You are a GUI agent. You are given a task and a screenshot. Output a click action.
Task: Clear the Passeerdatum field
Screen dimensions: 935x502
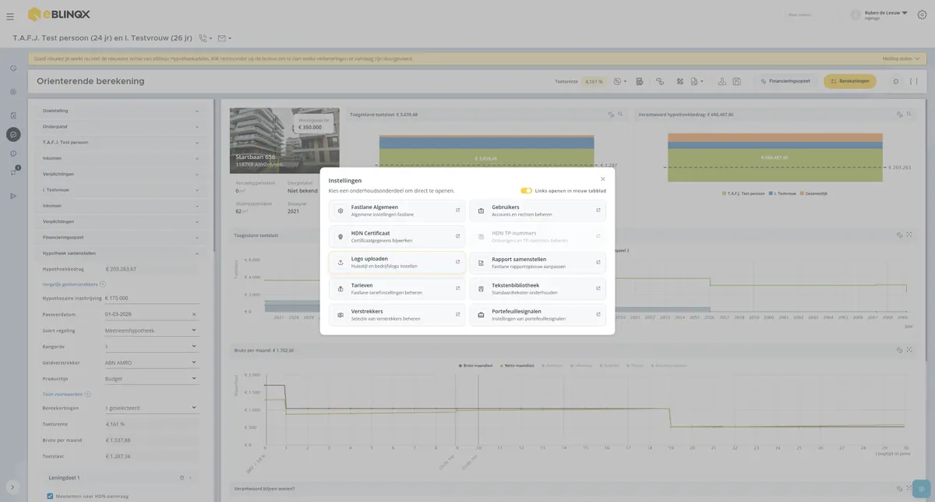click(194, 314)
